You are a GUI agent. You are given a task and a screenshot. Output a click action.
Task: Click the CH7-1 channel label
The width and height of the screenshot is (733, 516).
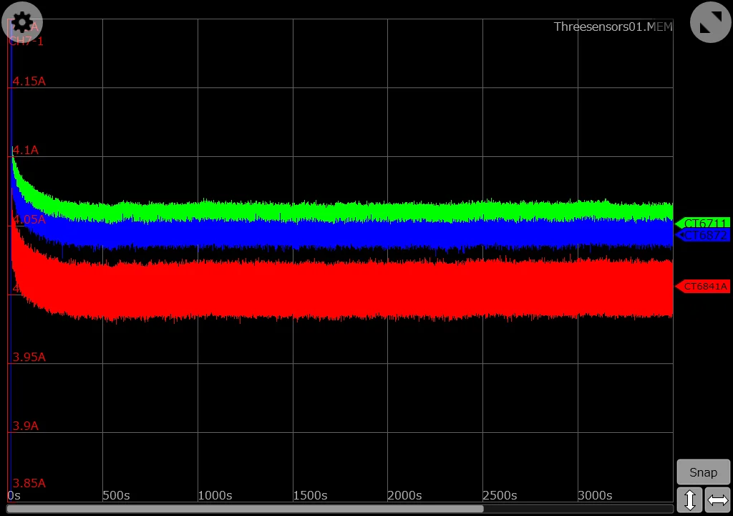point(26,42)
